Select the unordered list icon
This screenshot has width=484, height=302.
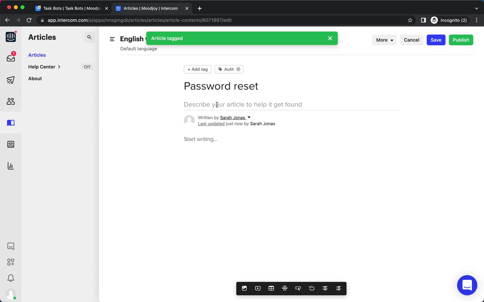pyautogui.click(x=325, y=288)
